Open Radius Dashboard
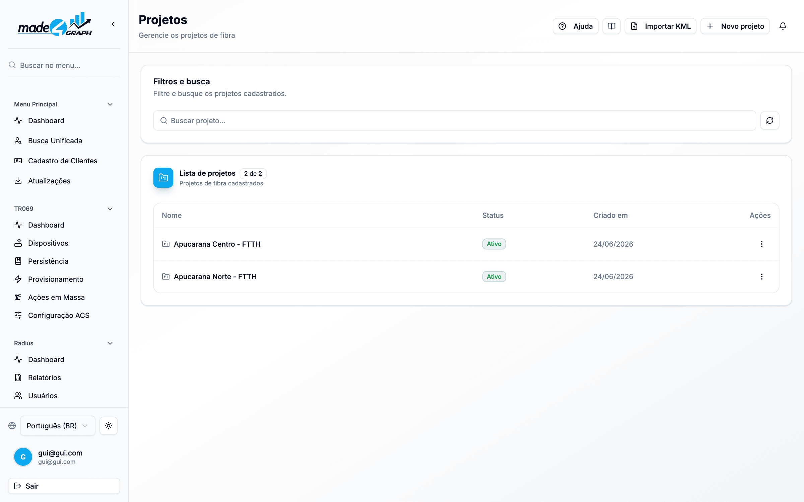The width and height of the screenshot is (804, 502). pos(64,359)
